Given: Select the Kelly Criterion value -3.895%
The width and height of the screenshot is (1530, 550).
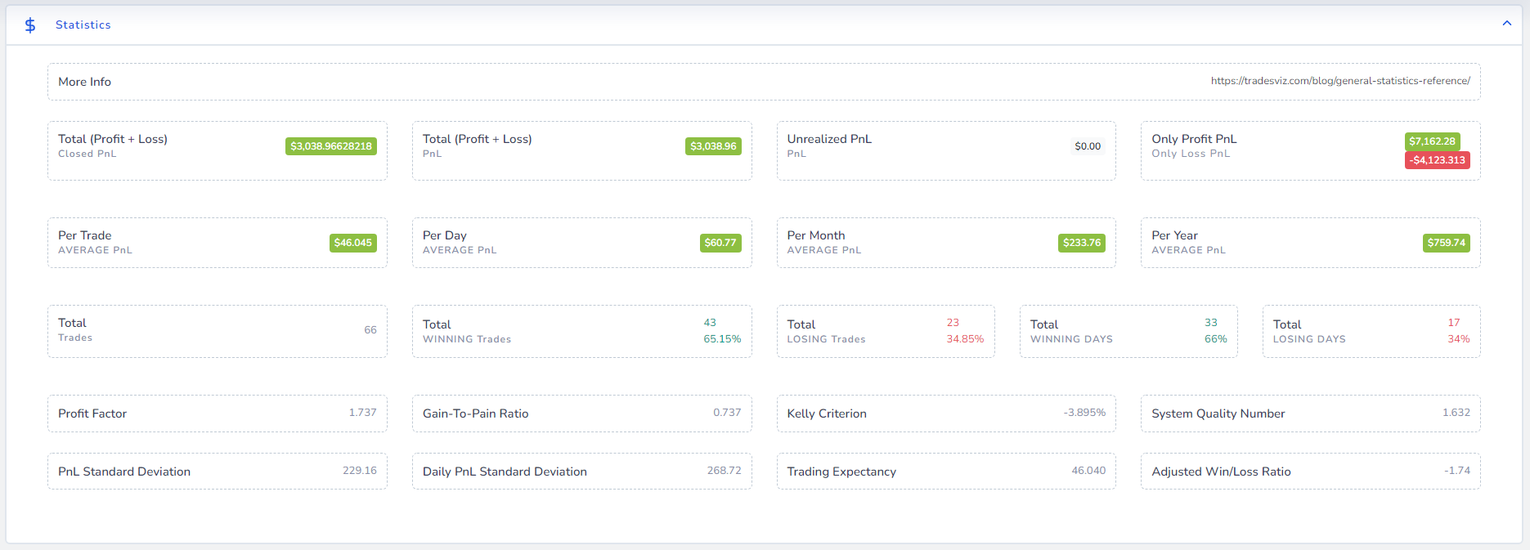Looking at the screenshot, I should click(1084, 413).
